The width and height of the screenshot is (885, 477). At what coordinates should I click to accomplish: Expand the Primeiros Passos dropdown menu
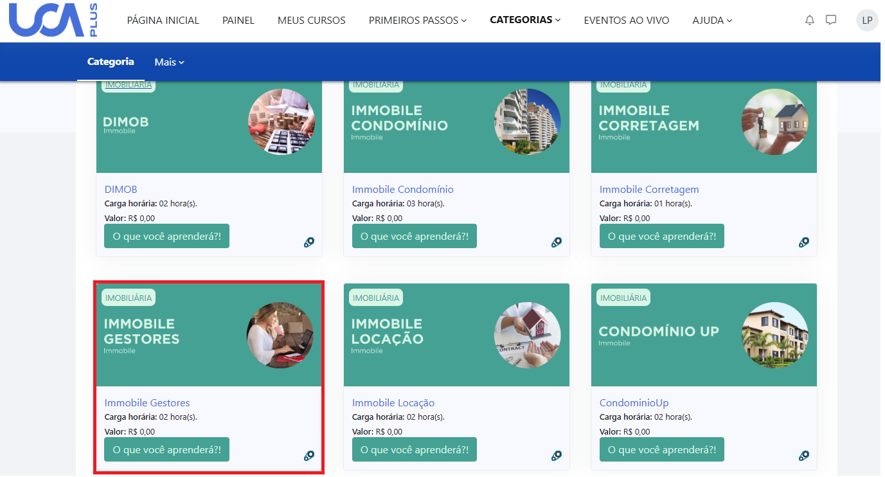pyautogui.click(x=418, y=21)
